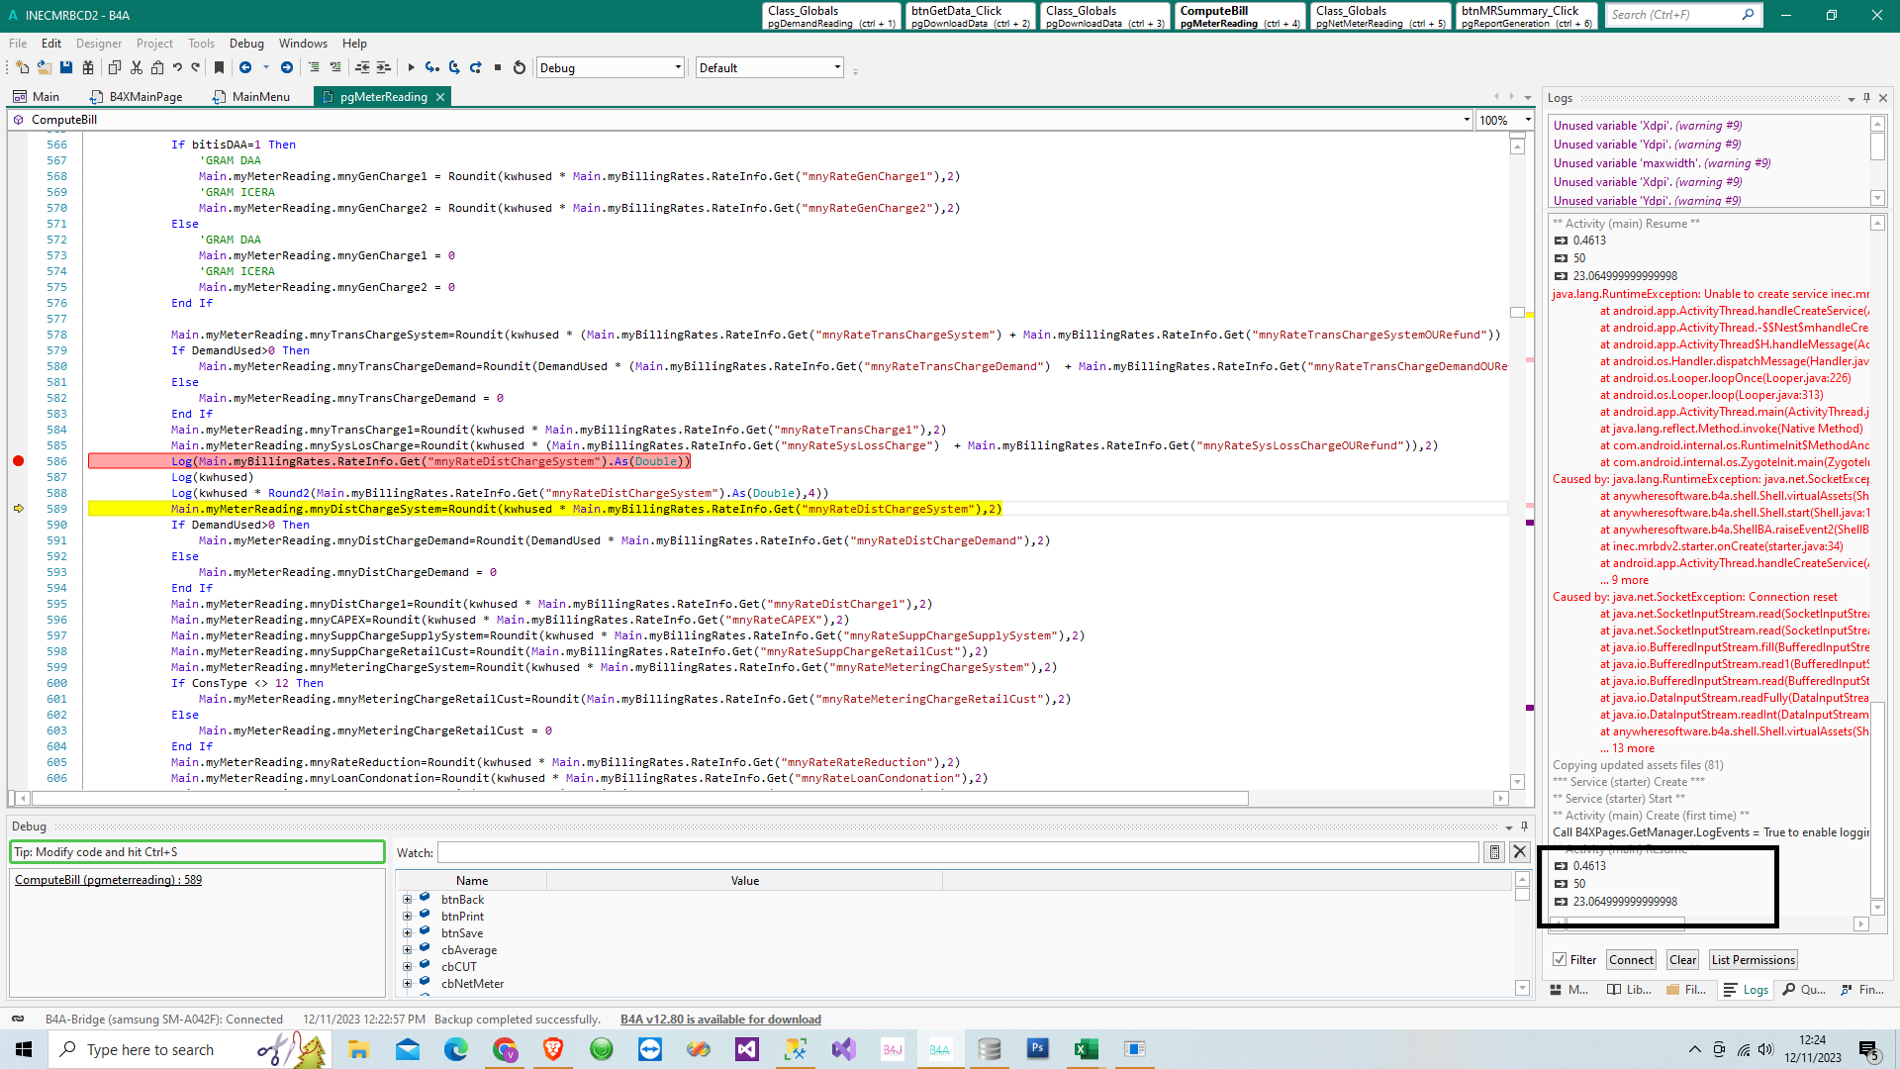Click the Restart program circular arrow icon
This screenshot has height=1069, width=1900.
[x=519, y=68]
